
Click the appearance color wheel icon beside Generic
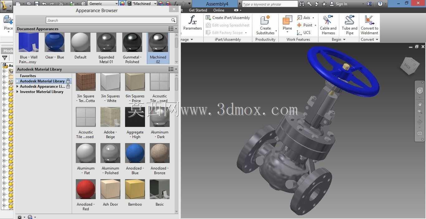(x=122, y=4)
